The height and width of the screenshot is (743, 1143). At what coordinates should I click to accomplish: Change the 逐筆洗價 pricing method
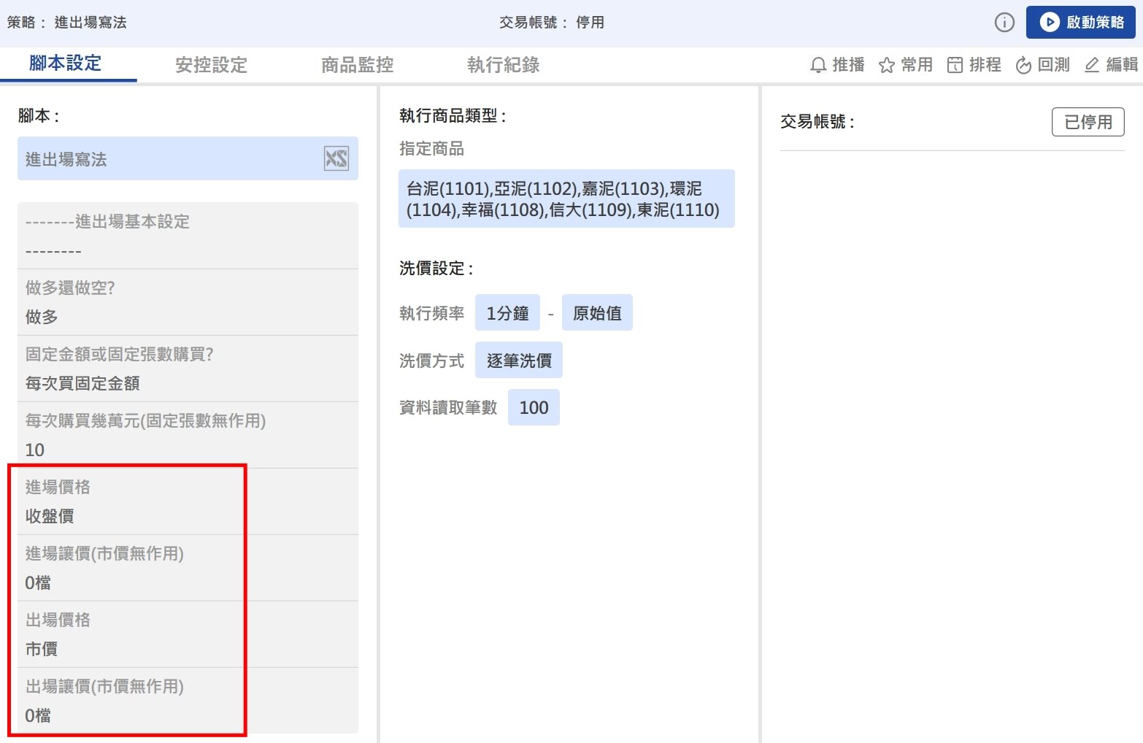click(x=518, y=361)
